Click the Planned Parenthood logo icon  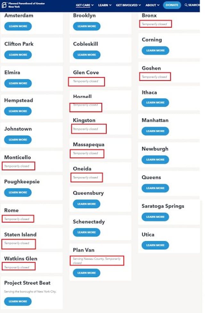[4, 5]
